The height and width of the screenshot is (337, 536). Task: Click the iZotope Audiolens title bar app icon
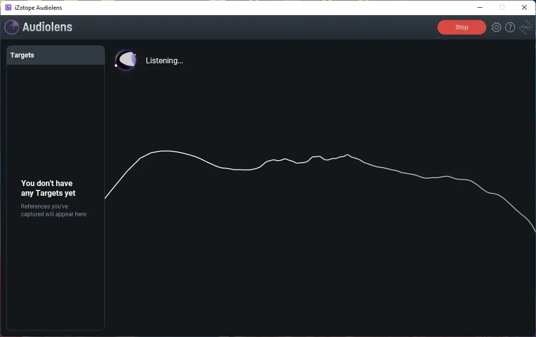click(8, 7)
